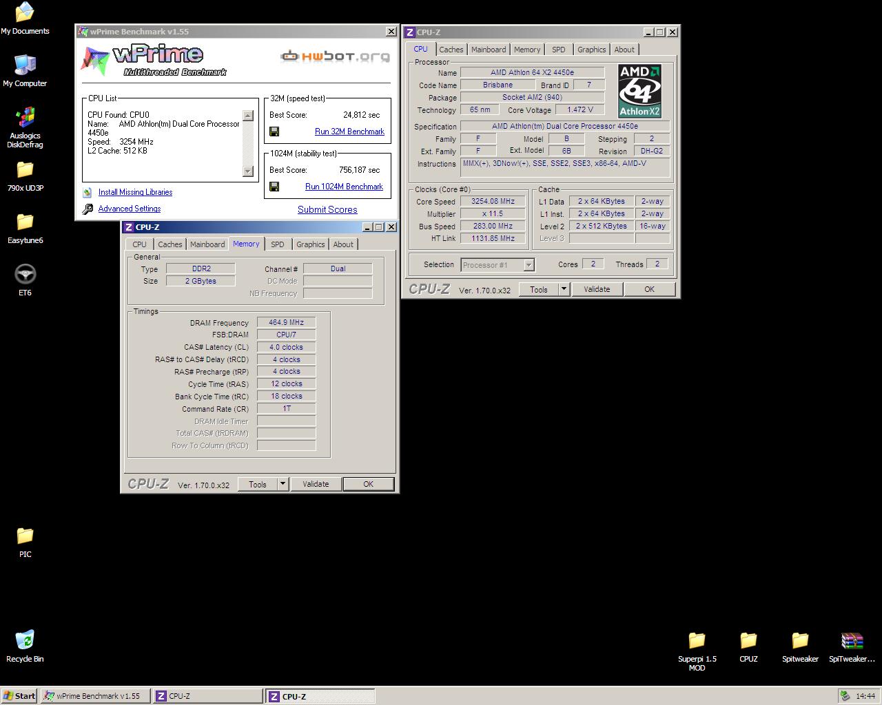Viewport: 882px width, 705px height.
Task: Click the Advanced Settings wrench icon
Action: tap(88, 209)
